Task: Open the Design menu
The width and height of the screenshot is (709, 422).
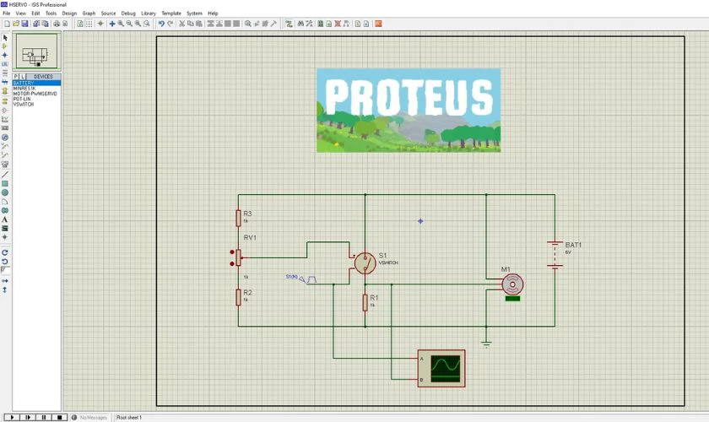Action: tap(69, 14)
